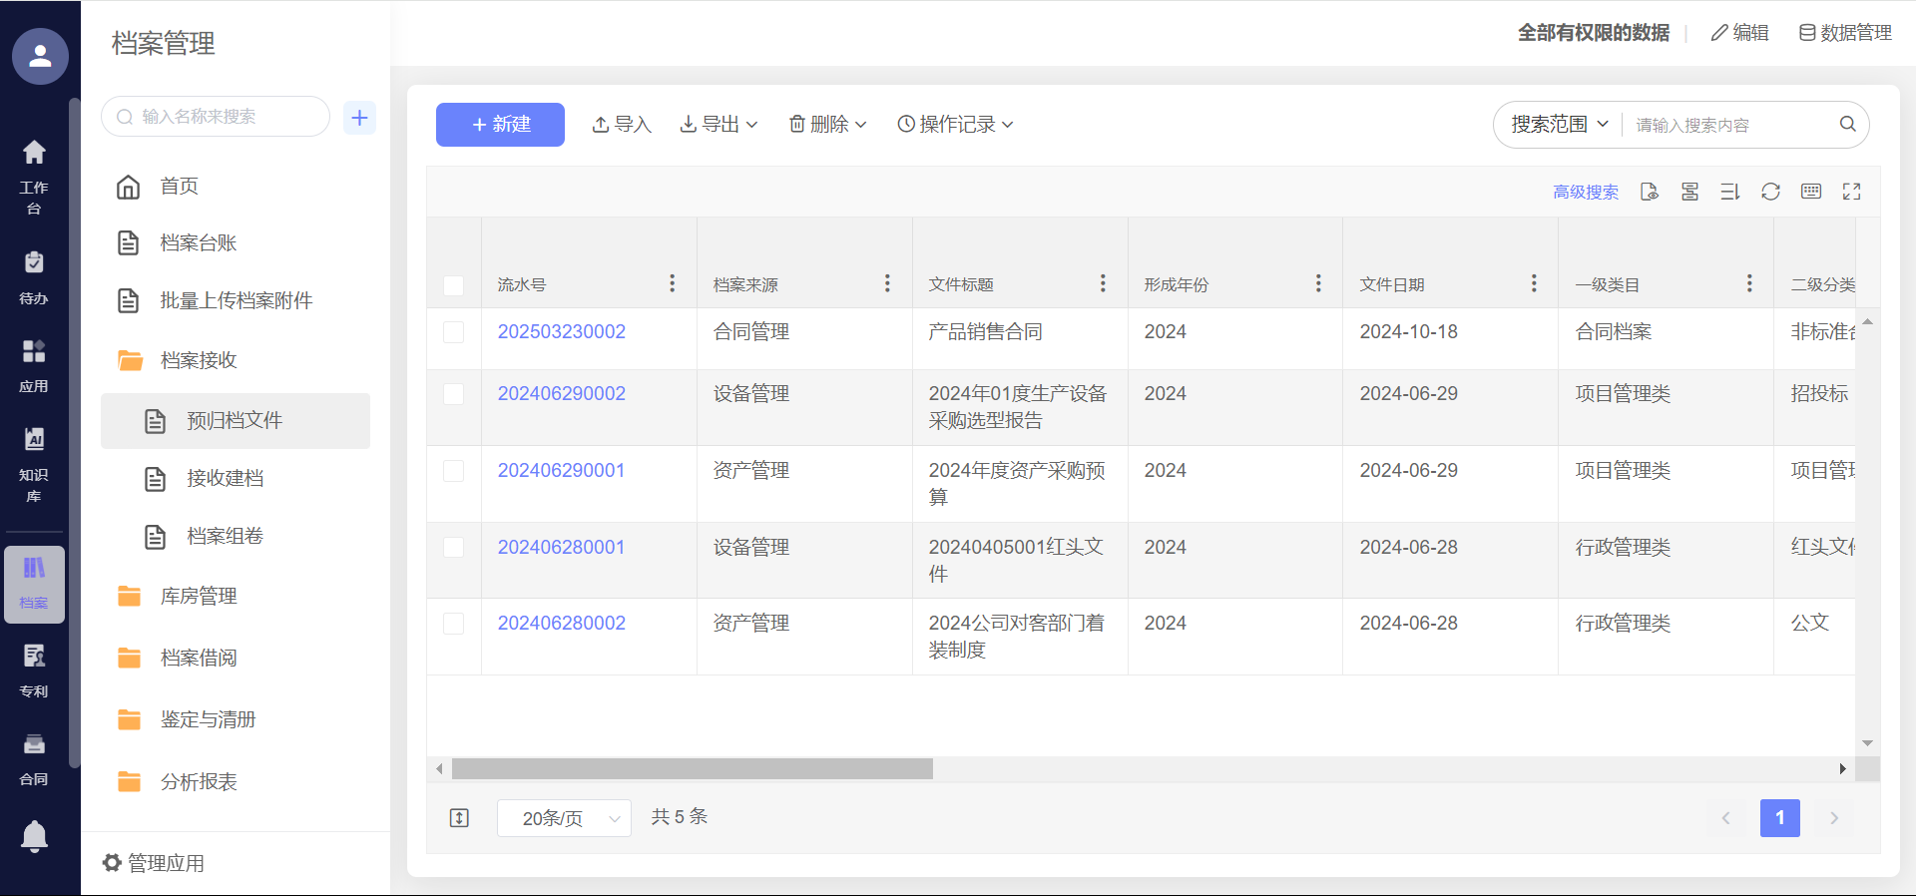Open column menu for 流水号 header
1916x896 pixels.
(x=672, y=283)
